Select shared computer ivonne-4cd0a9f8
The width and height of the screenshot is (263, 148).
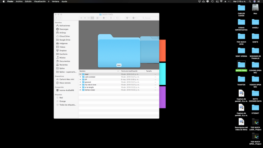(67, 90)
